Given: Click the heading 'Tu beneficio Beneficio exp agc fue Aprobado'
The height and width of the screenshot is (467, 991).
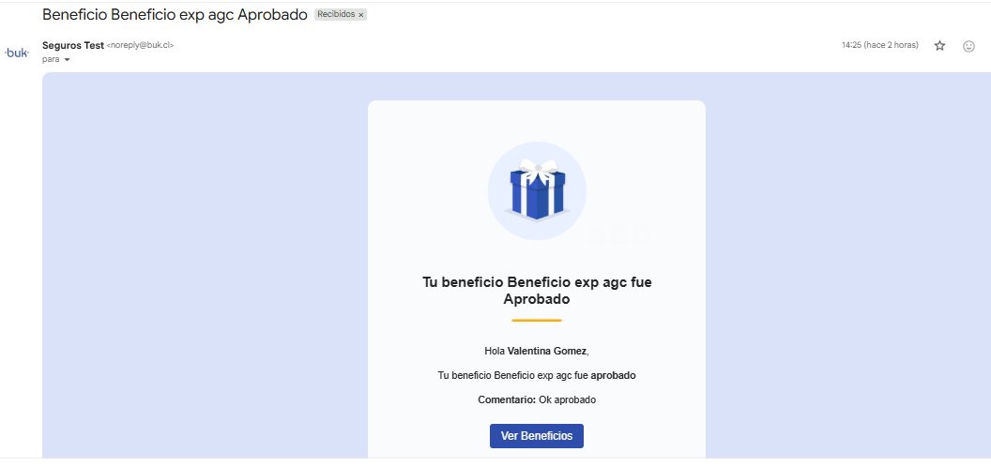Looking at the screenshot, I should 536,291.
